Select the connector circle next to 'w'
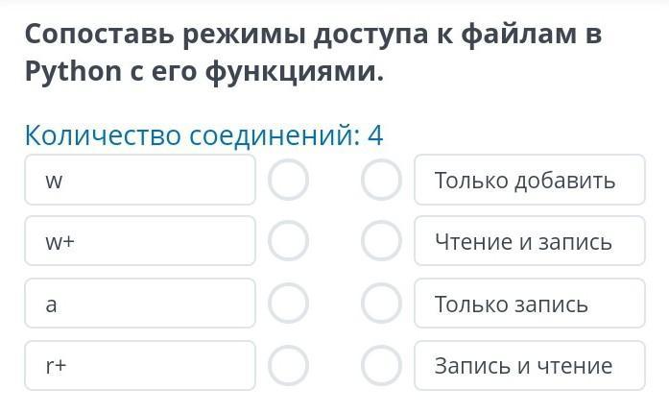Screen dimensions: 669x414 tap(288, 180)
